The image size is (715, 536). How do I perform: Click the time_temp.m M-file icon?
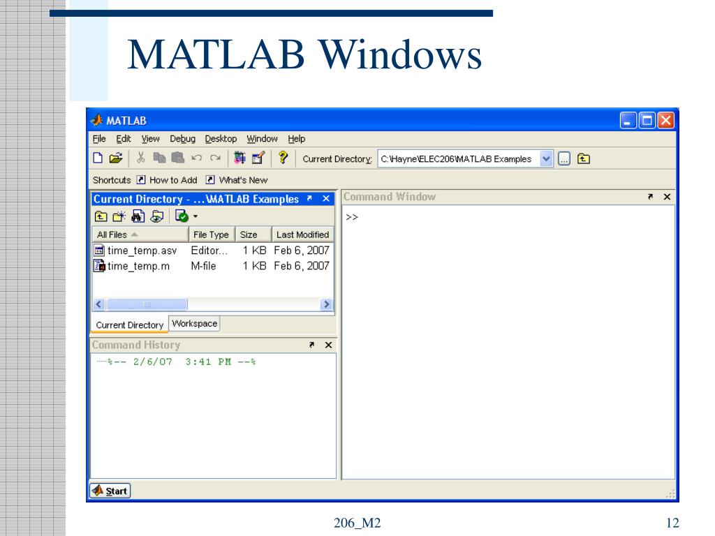coord(99,266)
